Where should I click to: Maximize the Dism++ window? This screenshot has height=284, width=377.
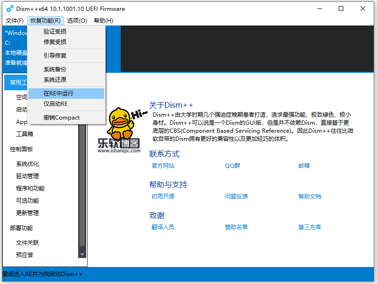(341, 9)
